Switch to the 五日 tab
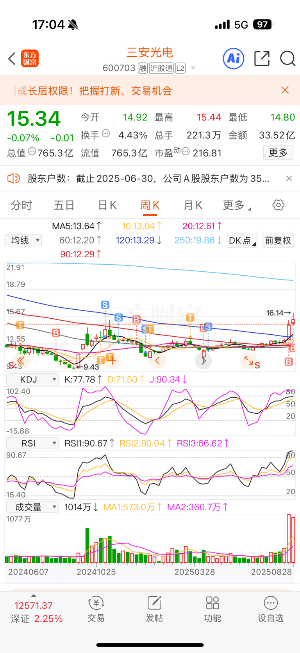The image size is (300, 653). pos(64,205)
